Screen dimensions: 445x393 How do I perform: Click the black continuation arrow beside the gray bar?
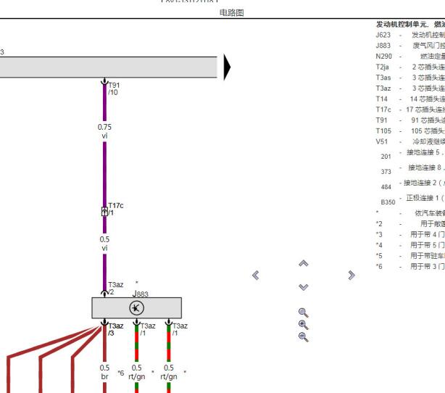pos(227,67)
